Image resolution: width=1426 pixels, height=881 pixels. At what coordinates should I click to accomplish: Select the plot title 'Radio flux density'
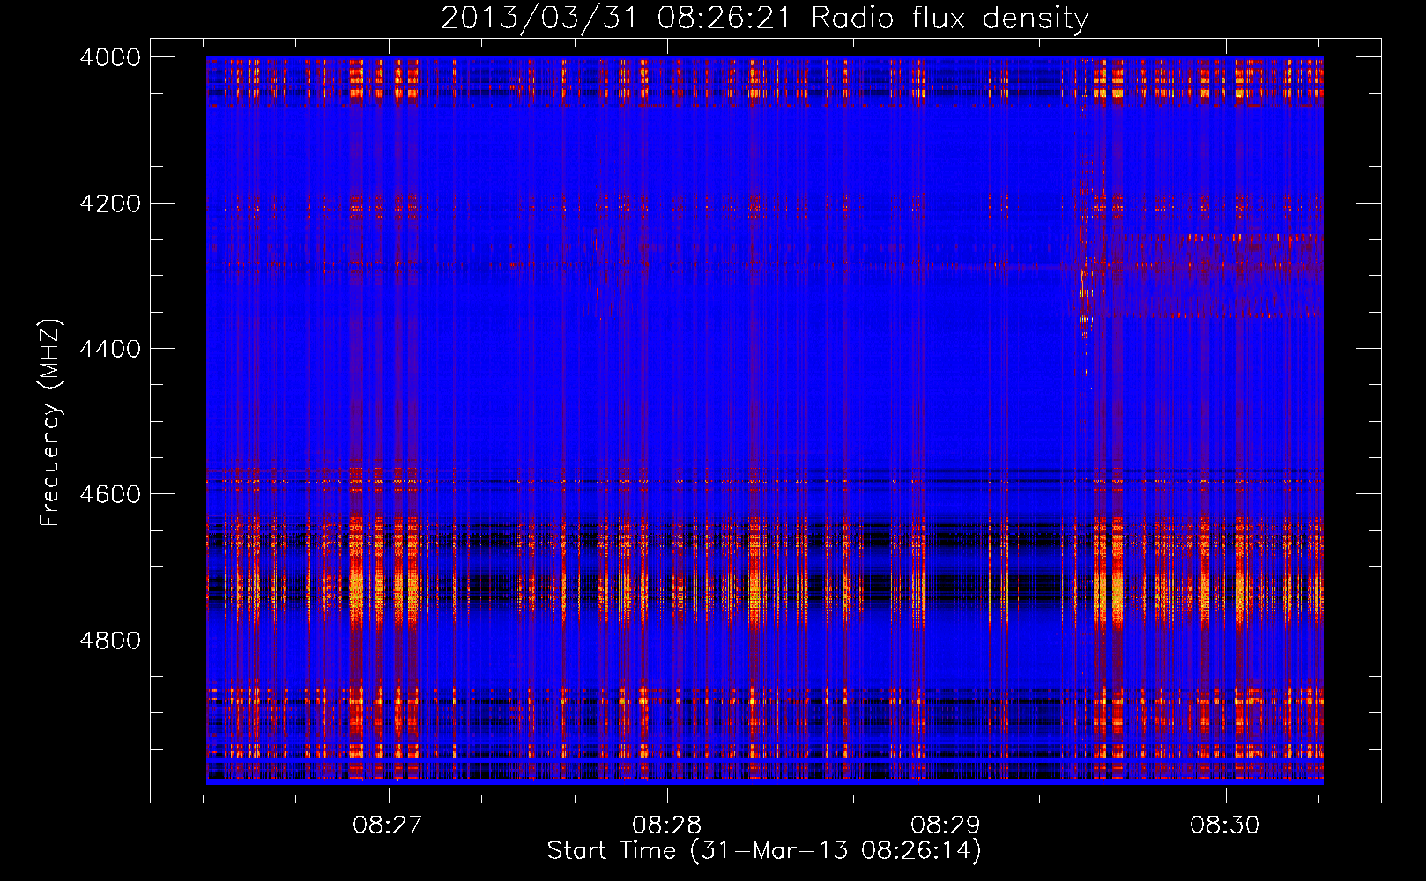tap(949, 18)
